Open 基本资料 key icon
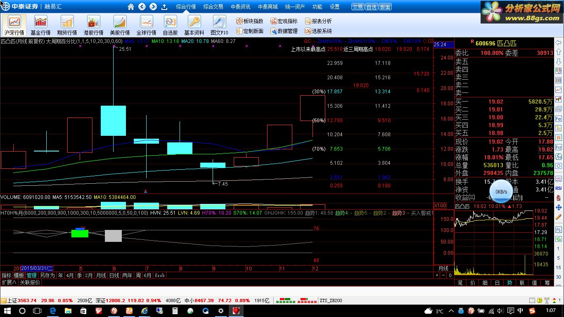This screenshot has height=317, width=564. coord(194,25)
